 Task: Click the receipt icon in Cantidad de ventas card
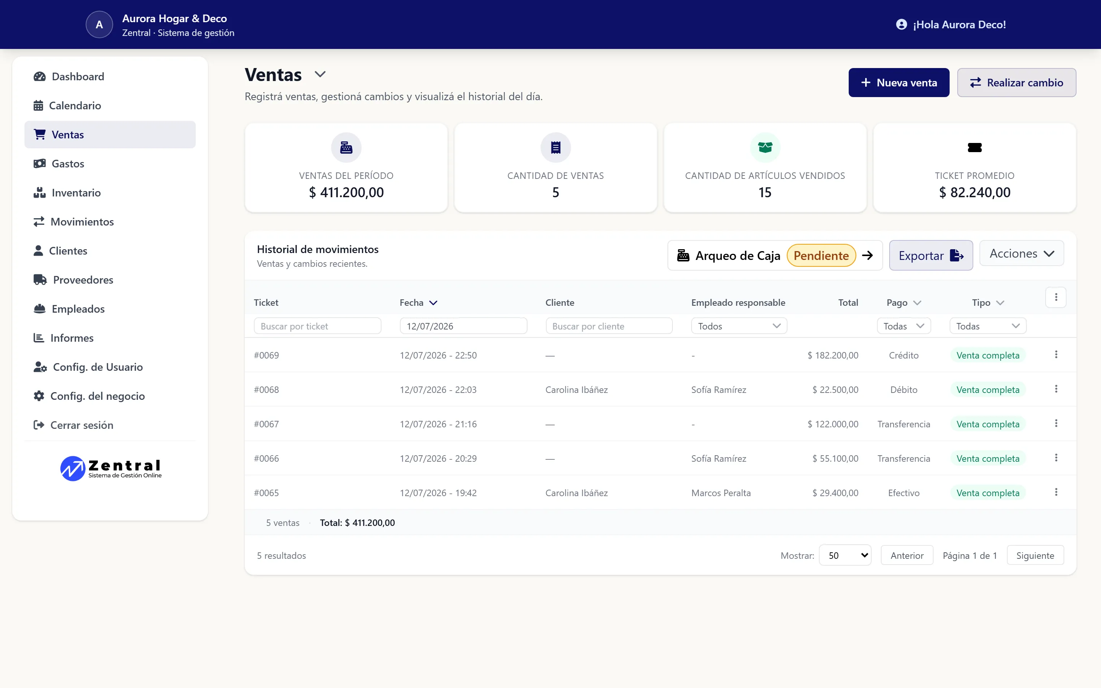pyautogui.click(x=555, y=148)
